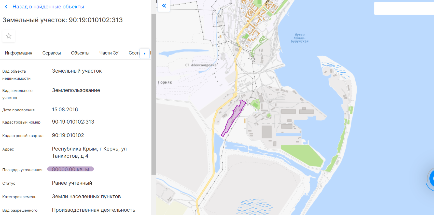This screenshot has height=215, width=434.
Task: Open the partially hidden Состав tab
Action: pos(134,53)
